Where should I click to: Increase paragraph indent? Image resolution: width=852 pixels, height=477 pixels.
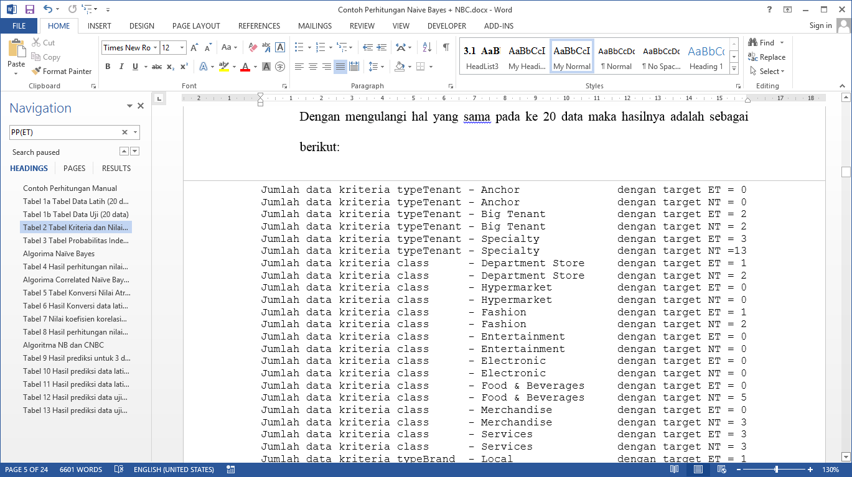(x=382, y=47)
